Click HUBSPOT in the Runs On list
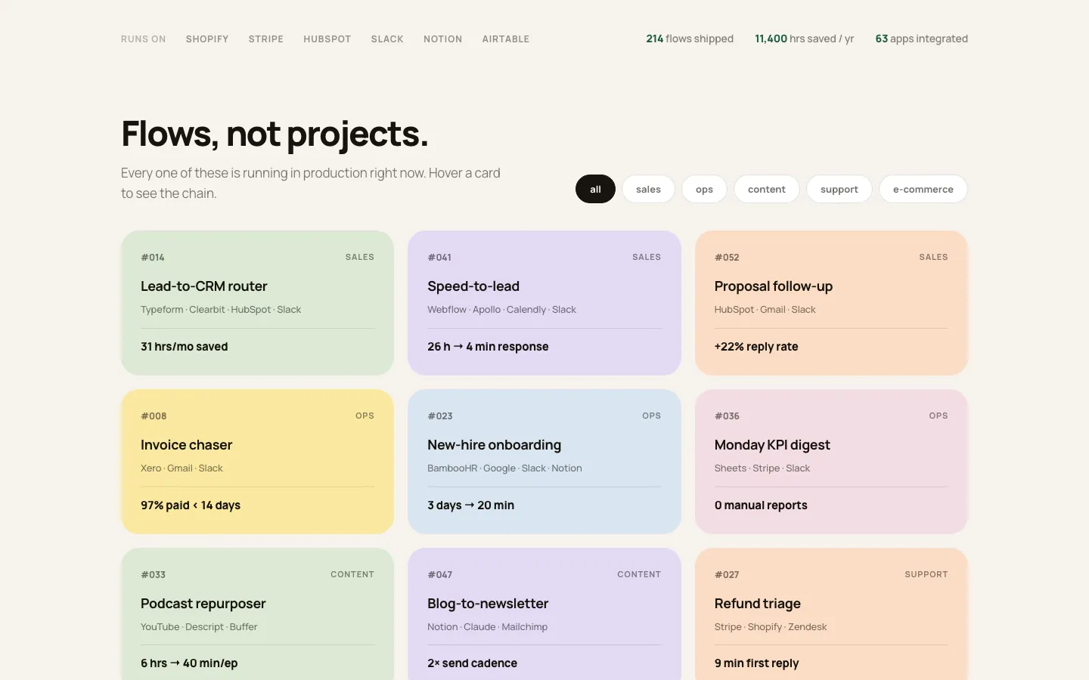 tap(327, 39)
